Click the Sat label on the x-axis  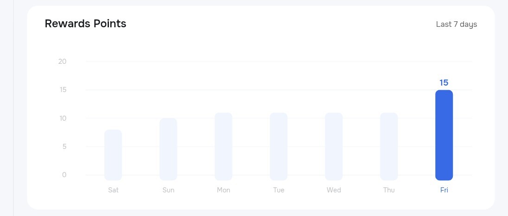coord(113,190)
